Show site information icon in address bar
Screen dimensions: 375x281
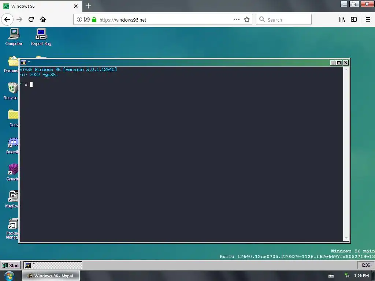79,20
